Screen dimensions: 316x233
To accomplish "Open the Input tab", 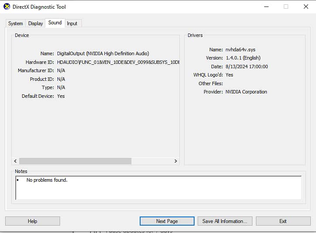I will tap(72, 23).
